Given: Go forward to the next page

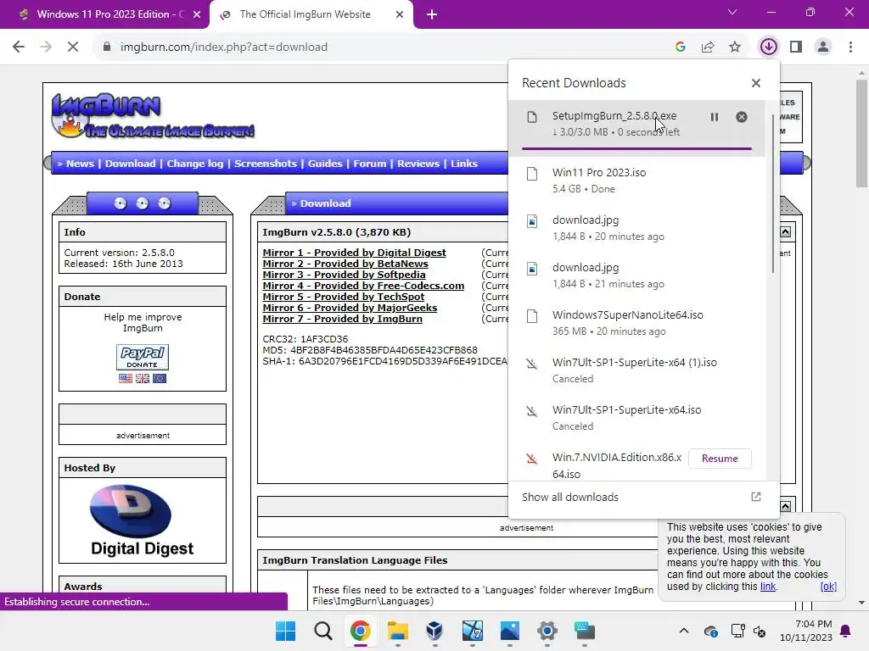Looking at the screenshot, I should click(x=46, y=47).
